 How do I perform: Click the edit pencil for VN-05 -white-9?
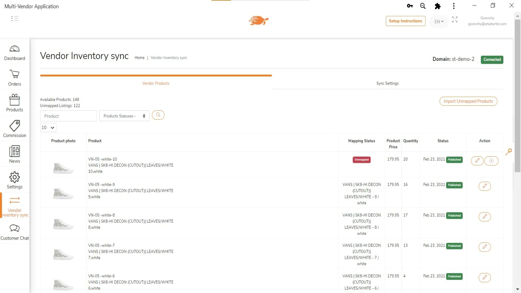coord(485,186)
